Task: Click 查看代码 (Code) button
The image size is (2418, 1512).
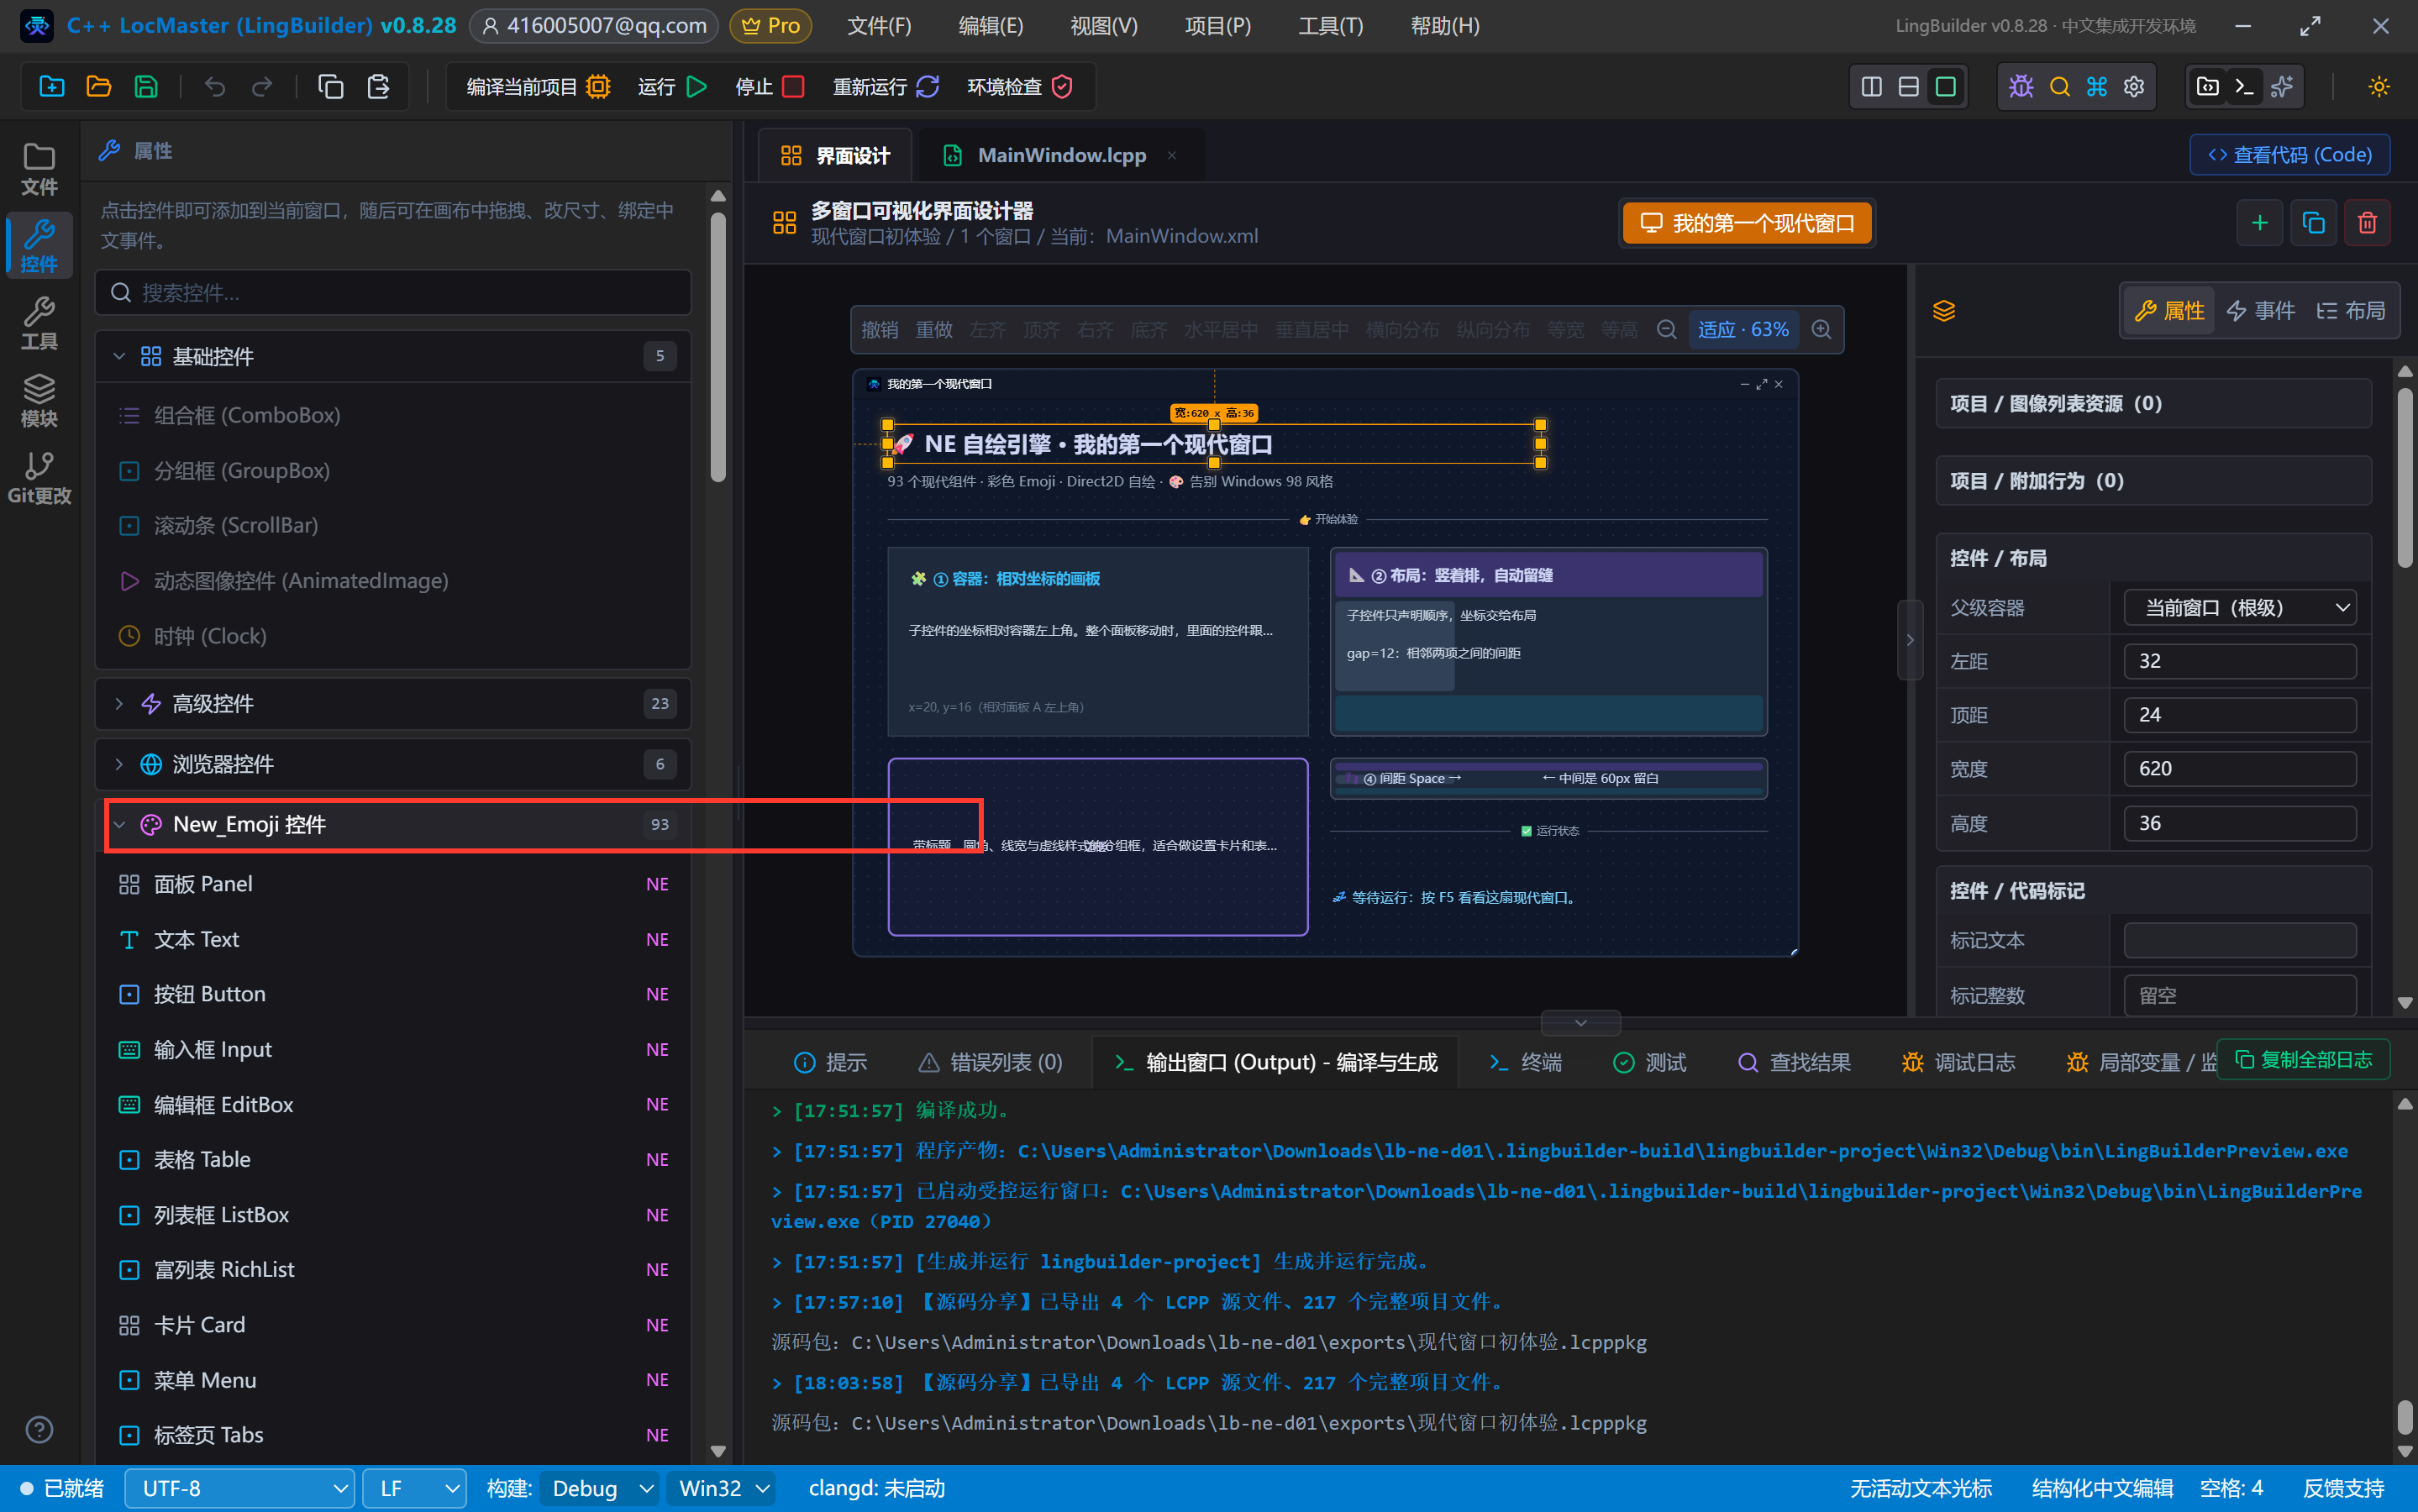Action: 2289,155
